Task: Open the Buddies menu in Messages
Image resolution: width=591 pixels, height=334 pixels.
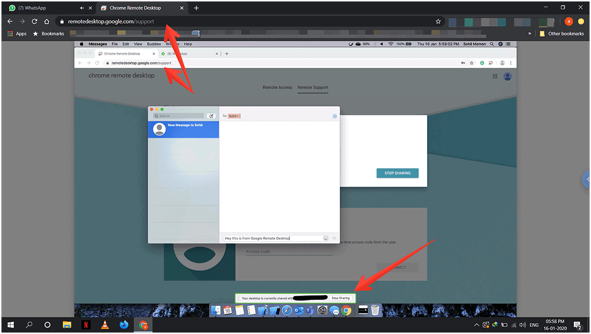Action: (154, 44)
